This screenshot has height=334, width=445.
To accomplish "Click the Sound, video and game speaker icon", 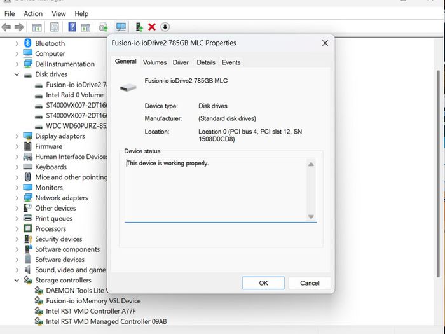I will (27, 270).
